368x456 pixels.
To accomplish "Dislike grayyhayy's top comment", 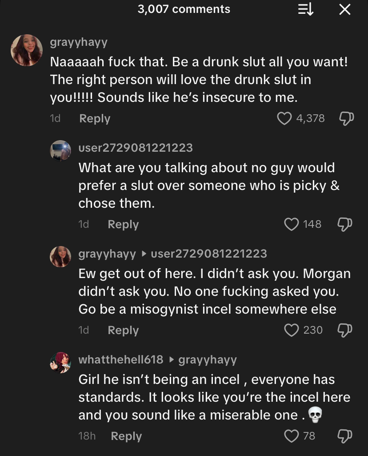I will pos(346,118).
